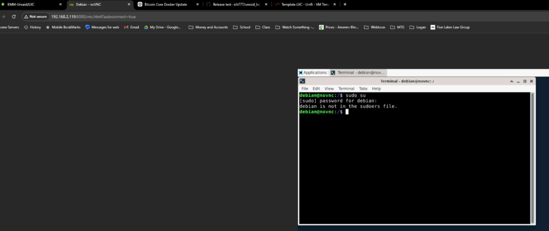Expand the Money and Accounts bookmark folder
The width and height of the screenshot is (549, 231).
click(x=208, y=27)
